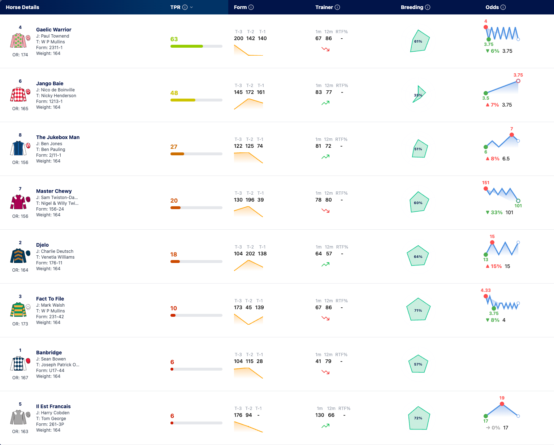Screen dimensions: 554x445
Task: Click the TPR info icon
Action: (185, 7)
